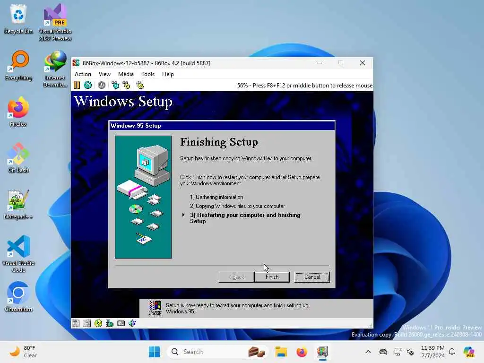Click the '56% - Press F8+F12' status text
Image resolution: width=484 pixels, height=363 pixels.
(305, 86)
